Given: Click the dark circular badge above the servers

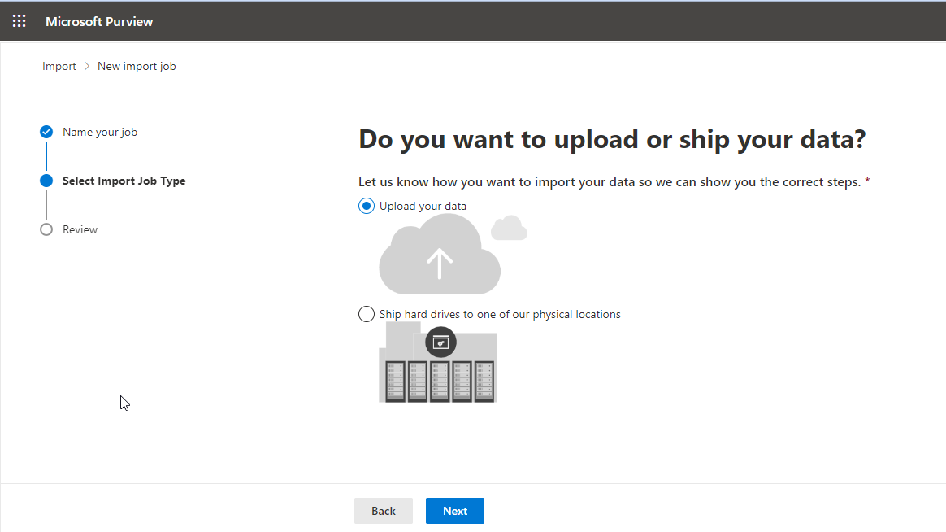Looking at the screenshot, I should point(440,342).
